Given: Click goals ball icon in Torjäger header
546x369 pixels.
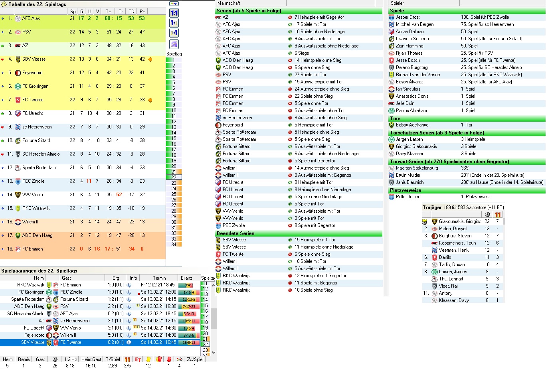Looking at the screenshot, I should (x=487, y=215).
